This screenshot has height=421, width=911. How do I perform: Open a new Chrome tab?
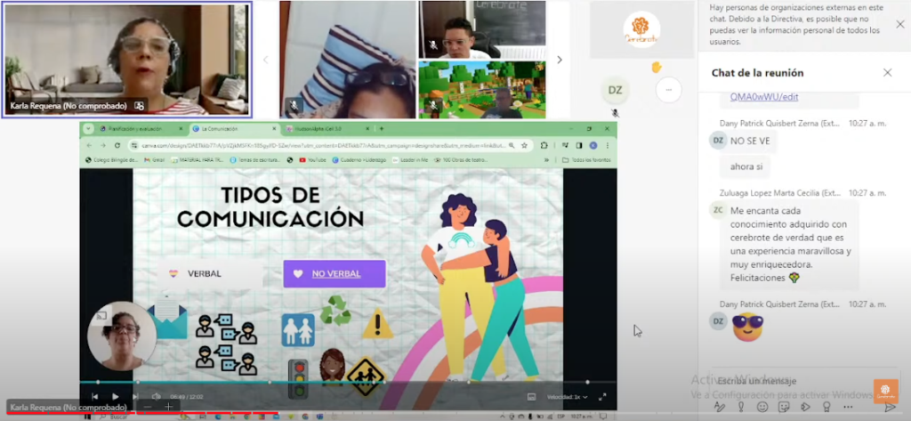tap(382, 128)
